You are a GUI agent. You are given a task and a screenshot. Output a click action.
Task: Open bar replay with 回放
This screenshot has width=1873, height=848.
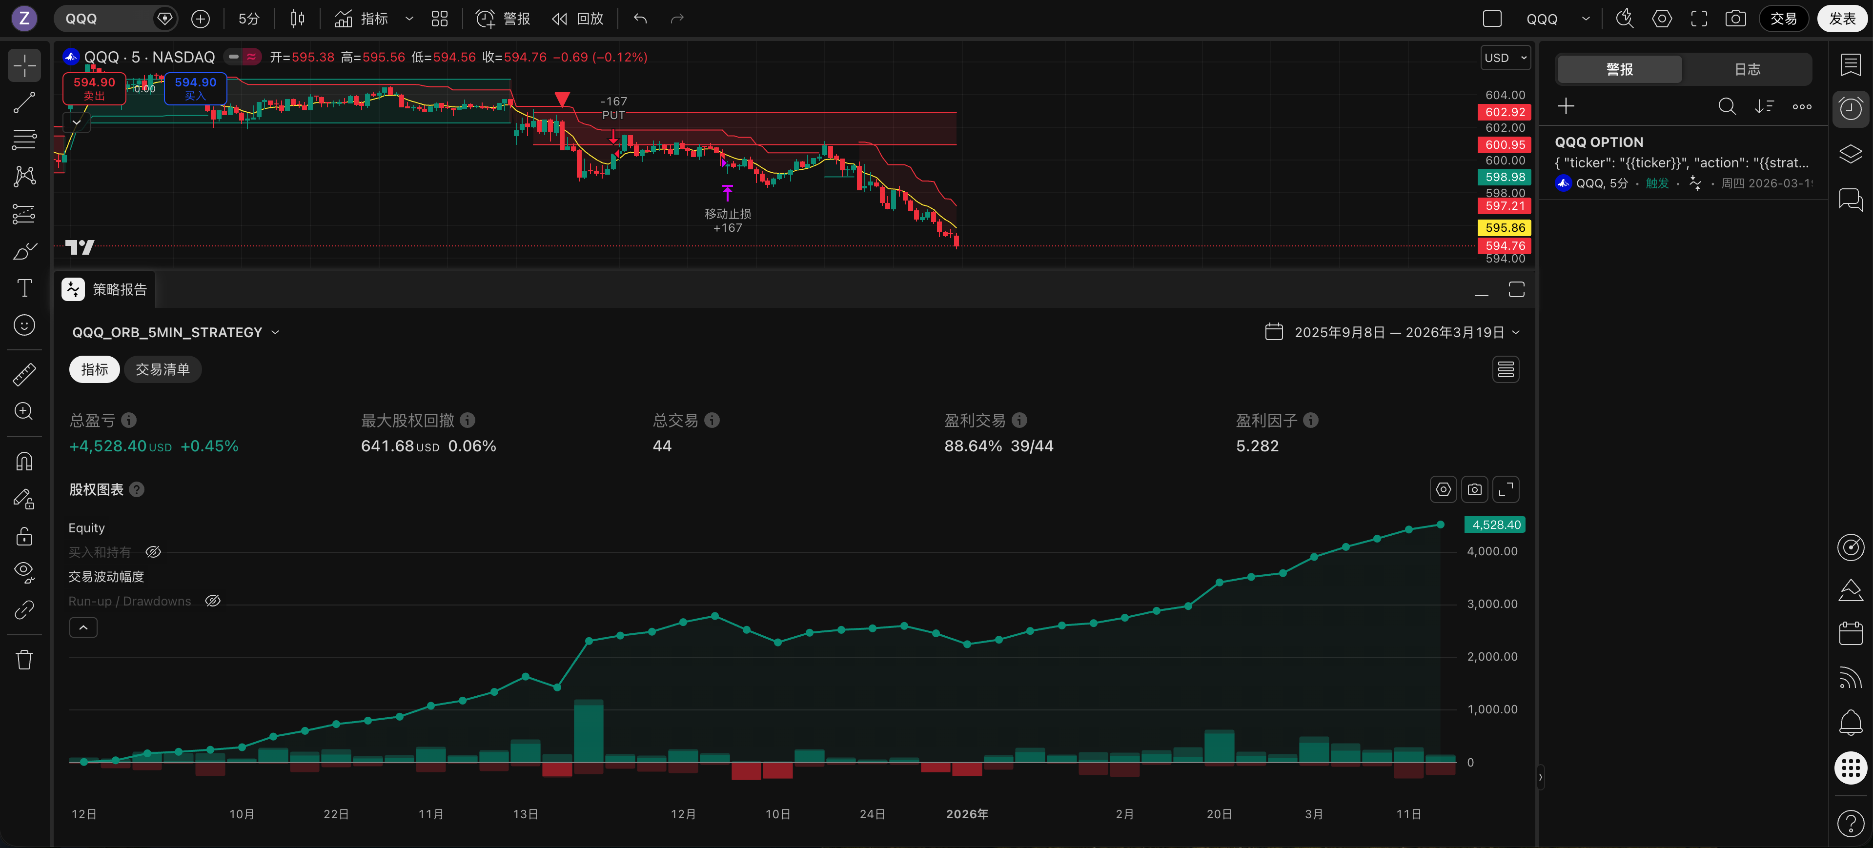[578, 19]
